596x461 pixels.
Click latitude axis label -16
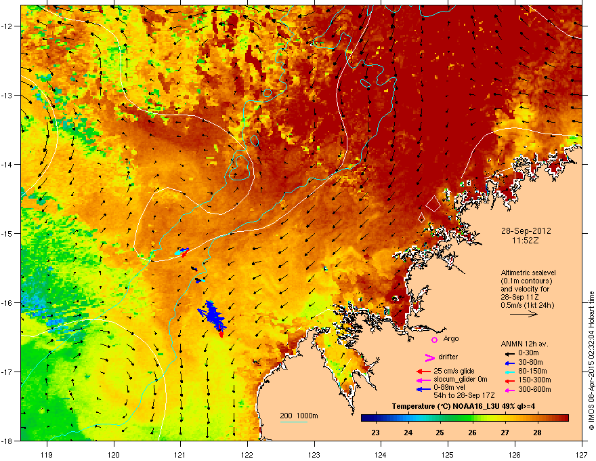(7, 303)
